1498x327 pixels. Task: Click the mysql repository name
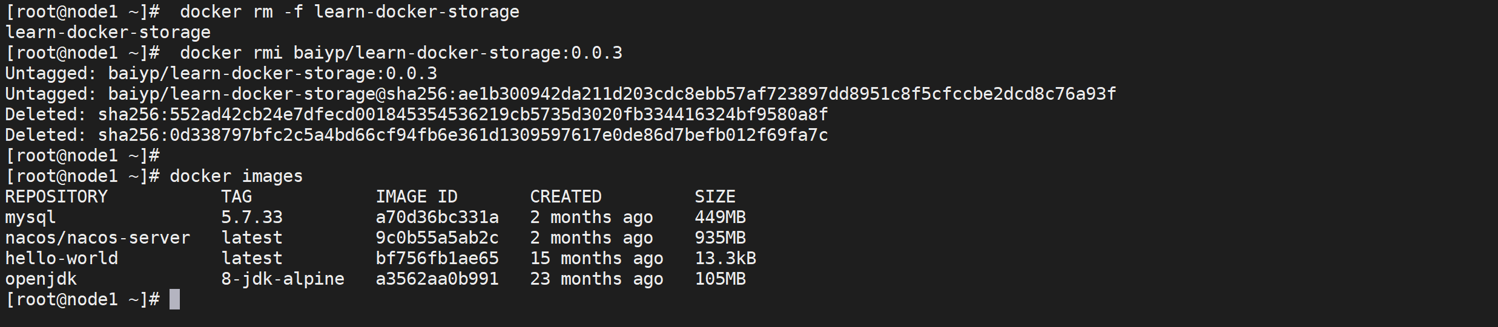(x=30, y=217)
